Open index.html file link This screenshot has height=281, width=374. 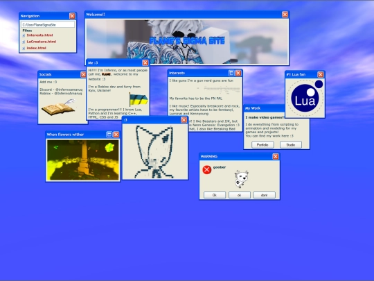tap(36, 48)
